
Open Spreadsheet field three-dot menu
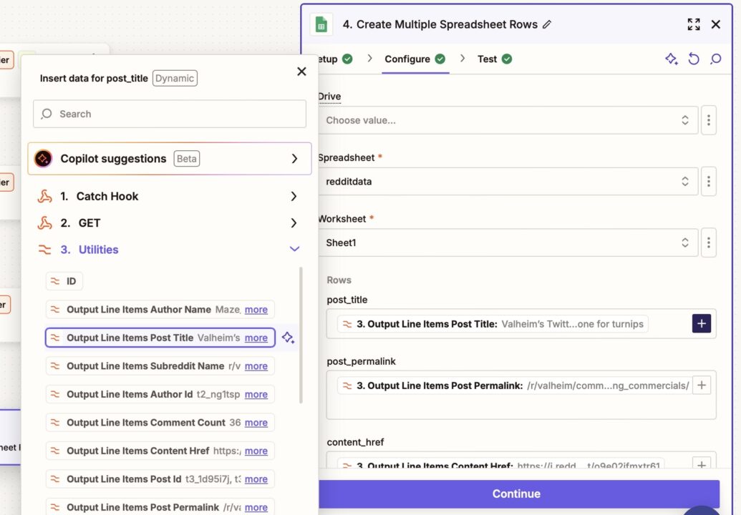tap(708, 181)
